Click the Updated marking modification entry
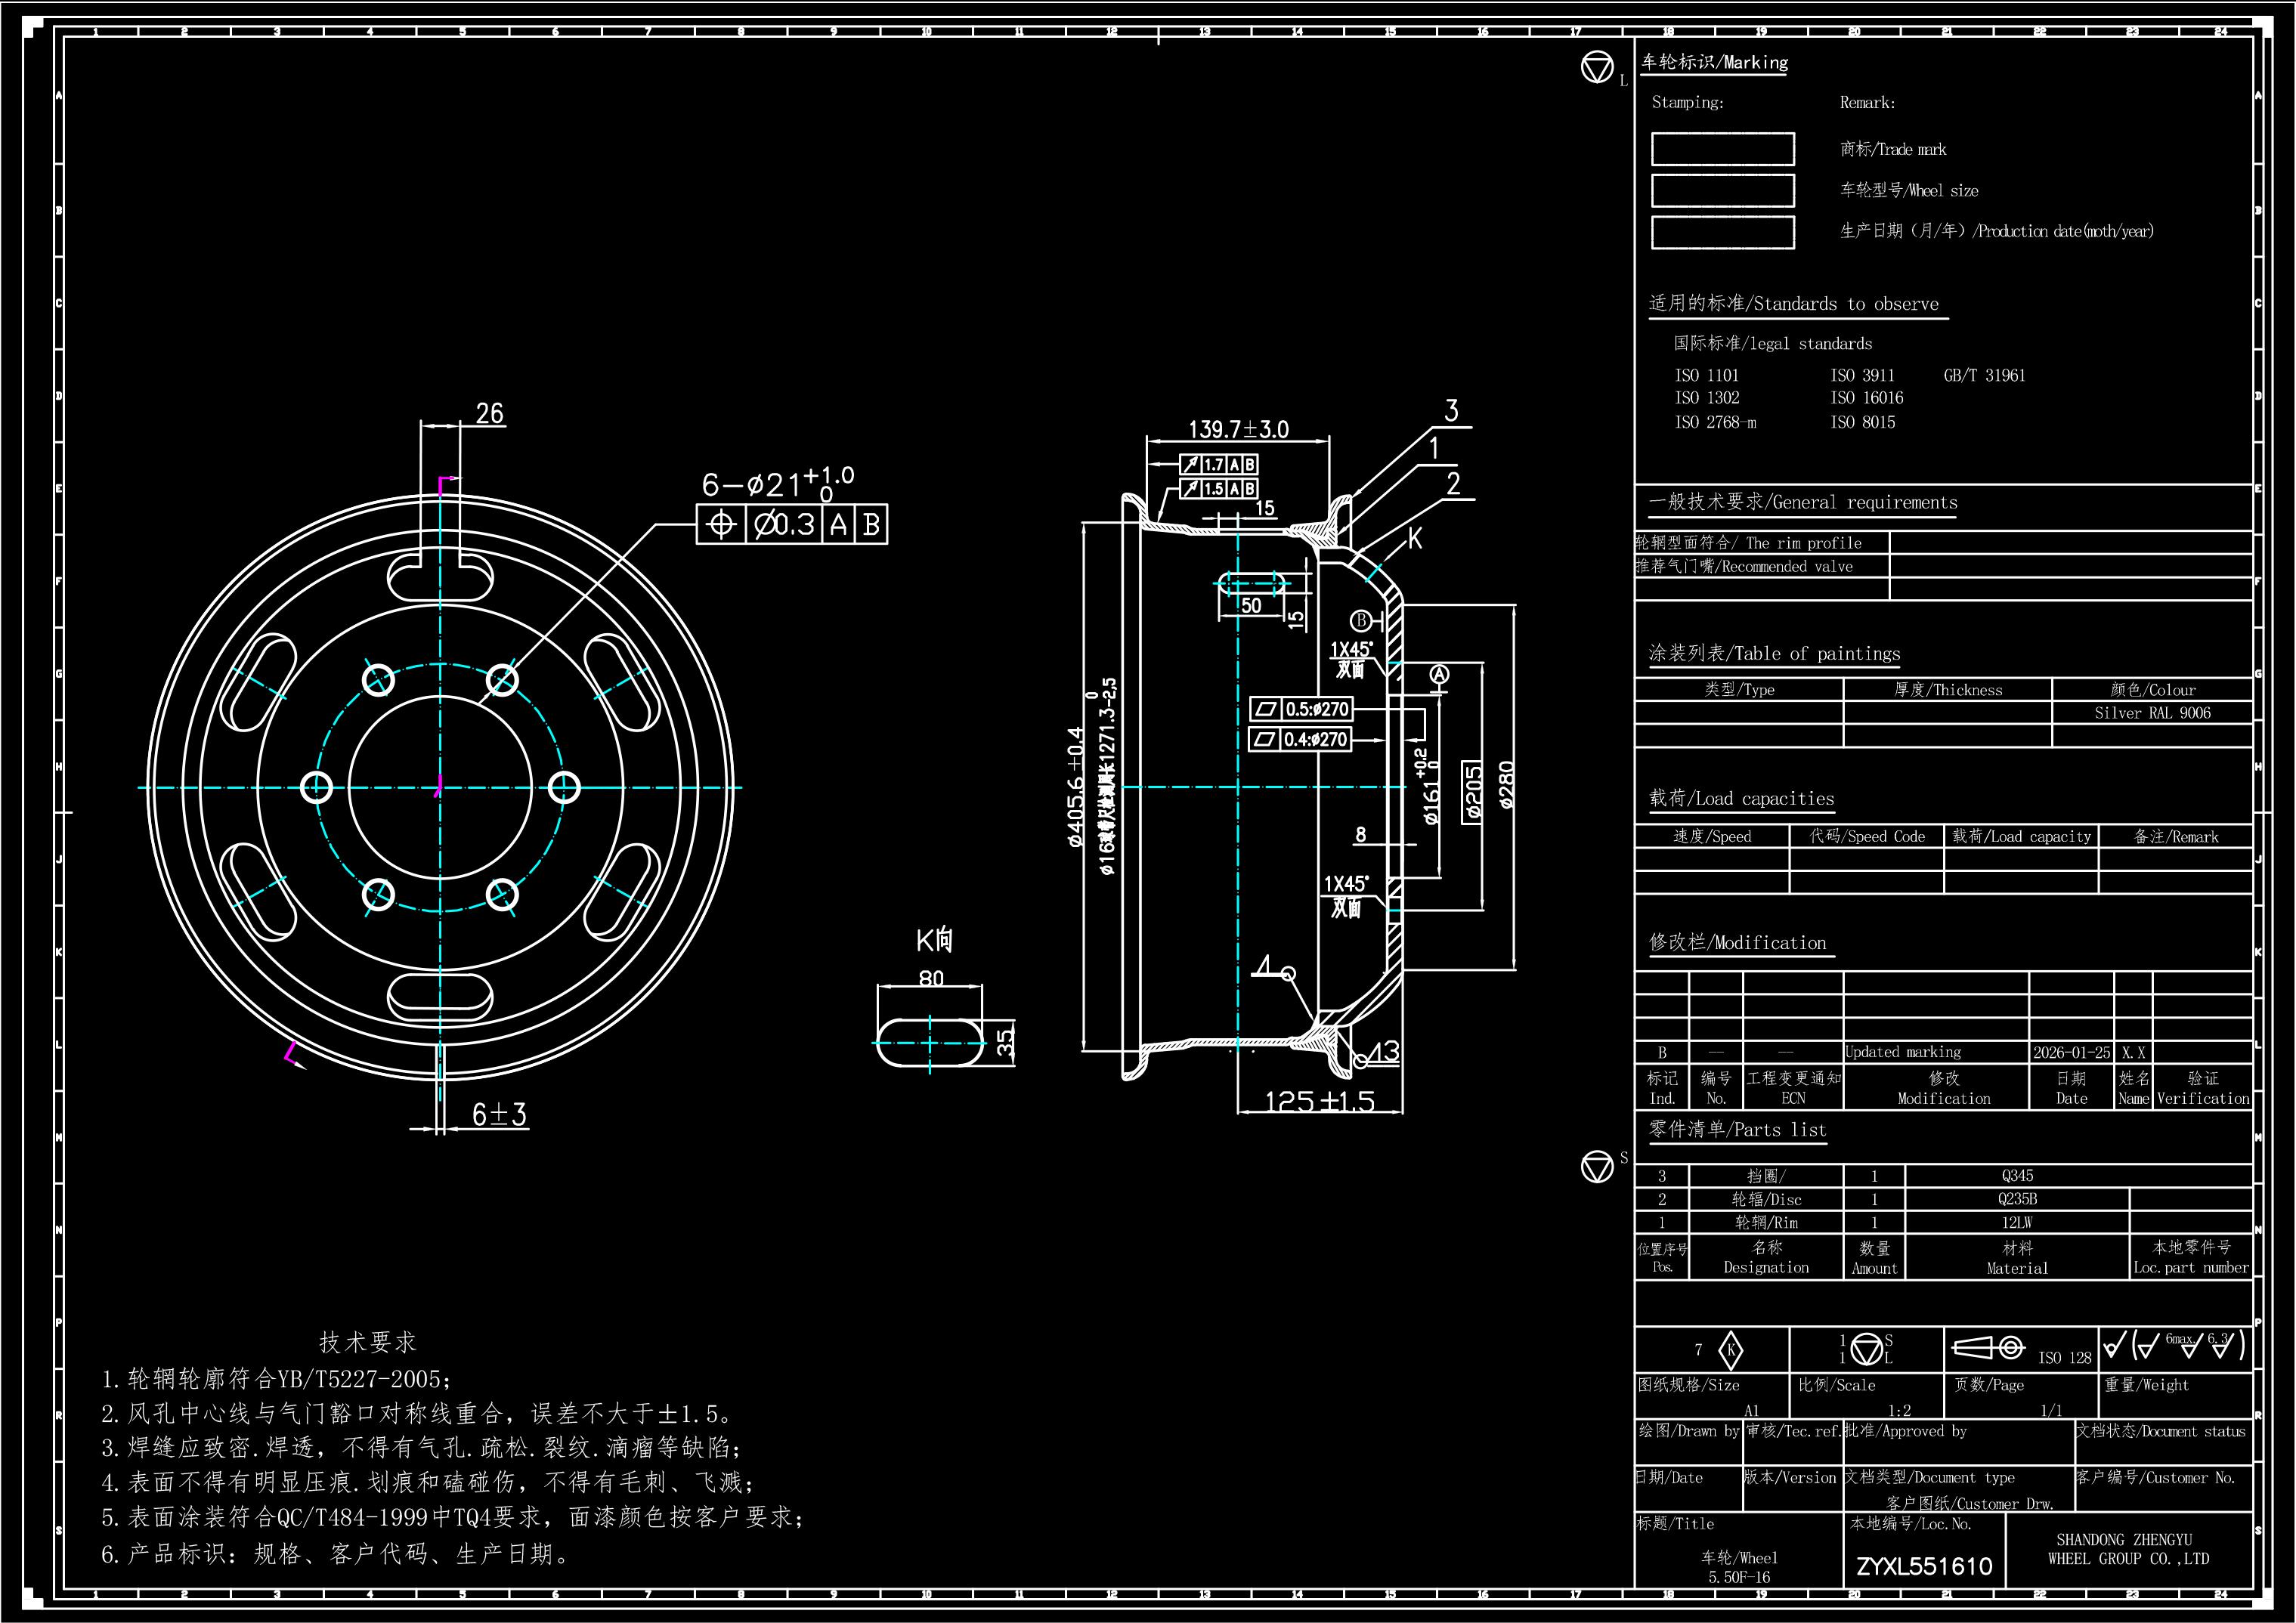This screenshot has height=1623, width=2296. 1903,1052
